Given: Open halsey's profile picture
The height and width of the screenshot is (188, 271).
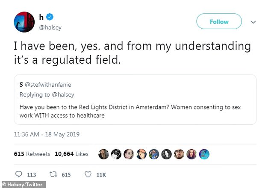Looking at the screenshot, I should 24,21.
